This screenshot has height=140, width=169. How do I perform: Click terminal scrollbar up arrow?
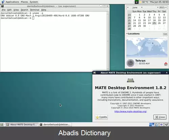coord(108,13)
